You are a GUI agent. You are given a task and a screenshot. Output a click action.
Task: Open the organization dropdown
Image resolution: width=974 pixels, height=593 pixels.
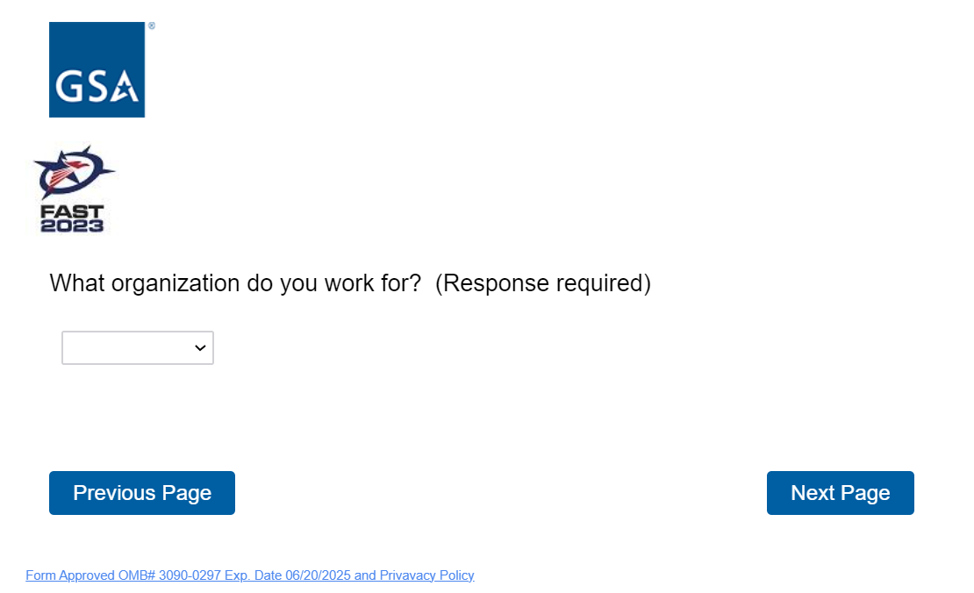click(x=138, y=347)
